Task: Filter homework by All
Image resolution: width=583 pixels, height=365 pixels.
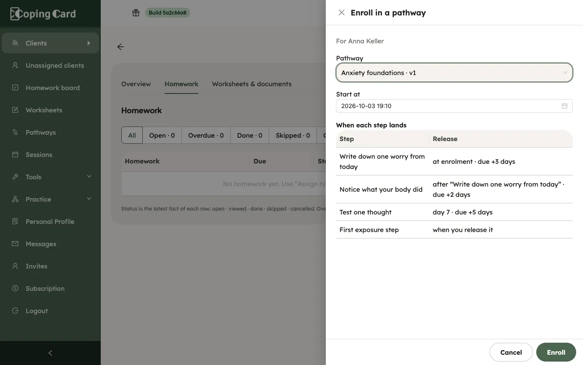Action: (x=132, y=135)
